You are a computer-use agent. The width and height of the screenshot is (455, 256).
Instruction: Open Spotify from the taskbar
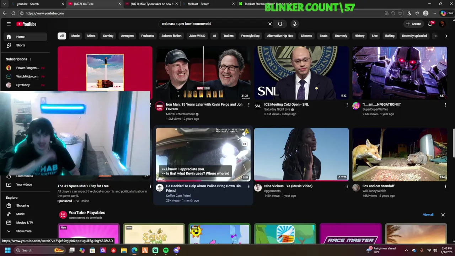(166, 250)
